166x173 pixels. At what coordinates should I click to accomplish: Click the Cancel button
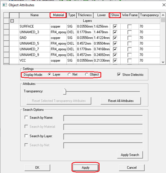click(x=131, y=167)
